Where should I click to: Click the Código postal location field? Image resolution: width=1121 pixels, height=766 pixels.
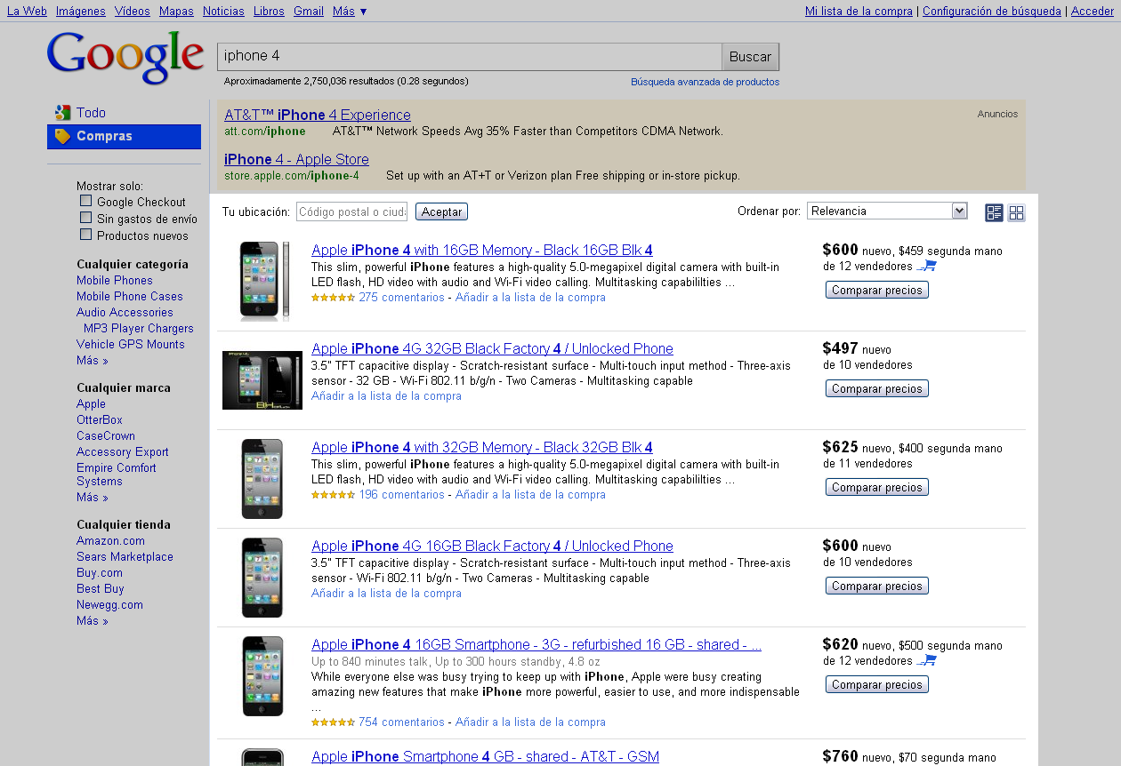[x=351, y=211]
